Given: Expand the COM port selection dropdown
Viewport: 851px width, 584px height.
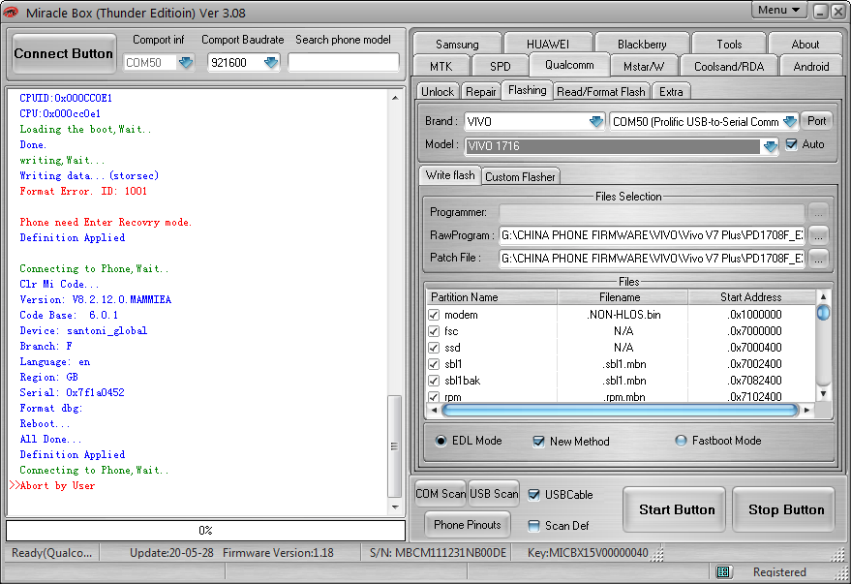Looking at the screenshot, I should [790, 122].
